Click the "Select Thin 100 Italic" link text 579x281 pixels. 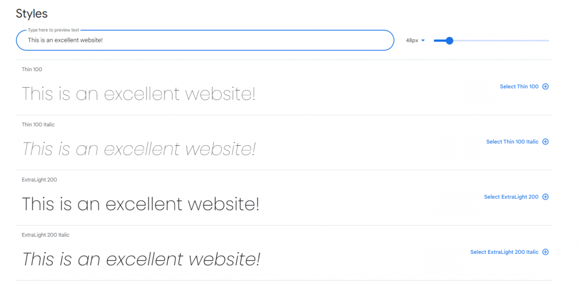[512, 142]
